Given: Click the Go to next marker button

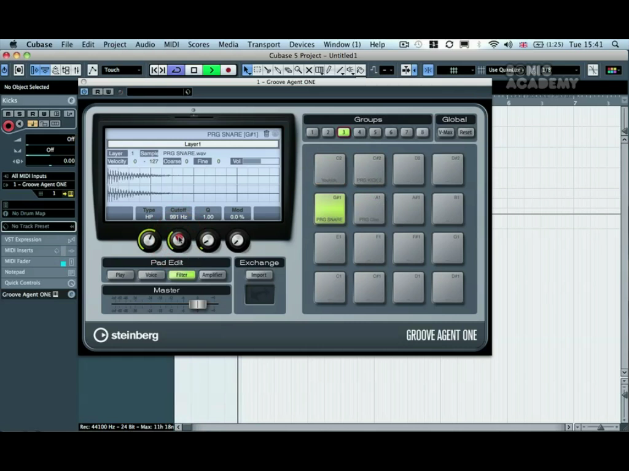Looking at the screenshot, I should pos(162,70).
